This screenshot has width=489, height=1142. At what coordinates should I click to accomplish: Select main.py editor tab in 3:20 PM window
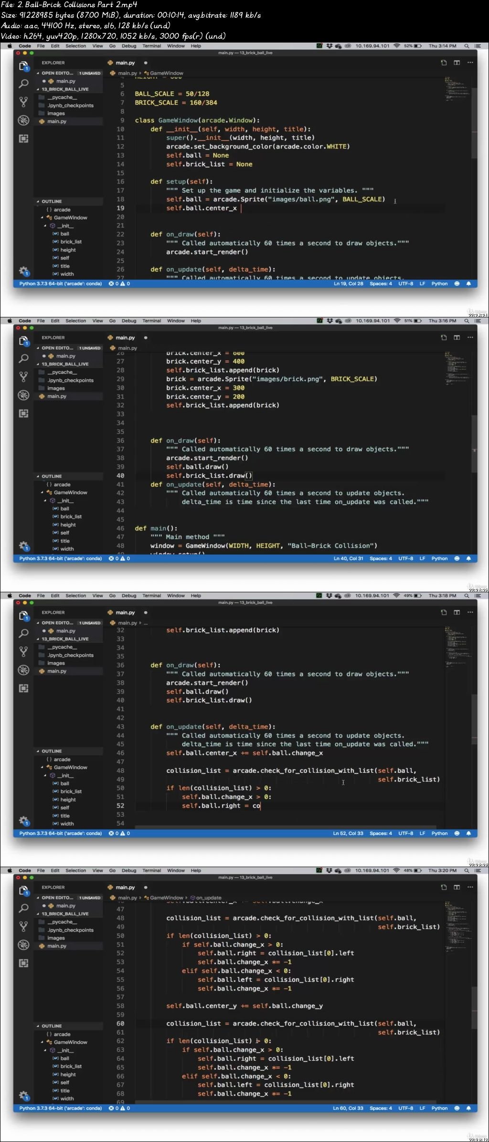(x=126, y=887)
